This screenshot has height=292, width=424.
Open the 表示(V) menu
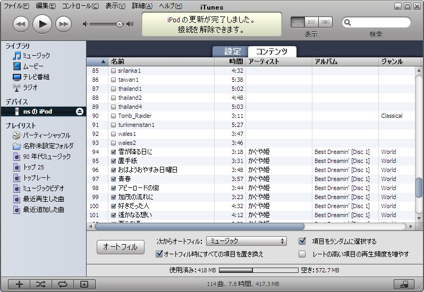[115, 6]
